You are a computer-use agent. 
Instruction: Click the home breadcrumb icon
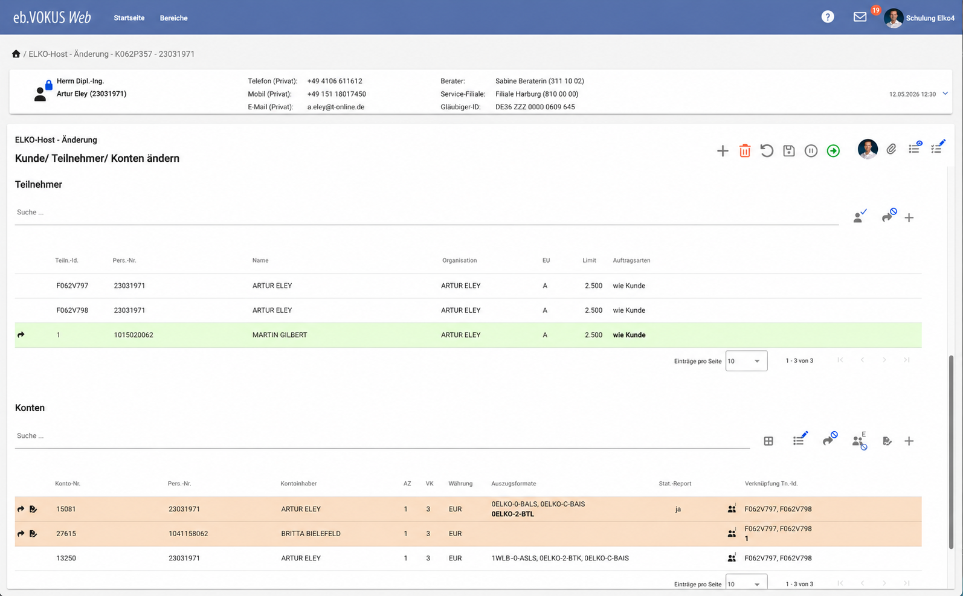tap(16, 54)
